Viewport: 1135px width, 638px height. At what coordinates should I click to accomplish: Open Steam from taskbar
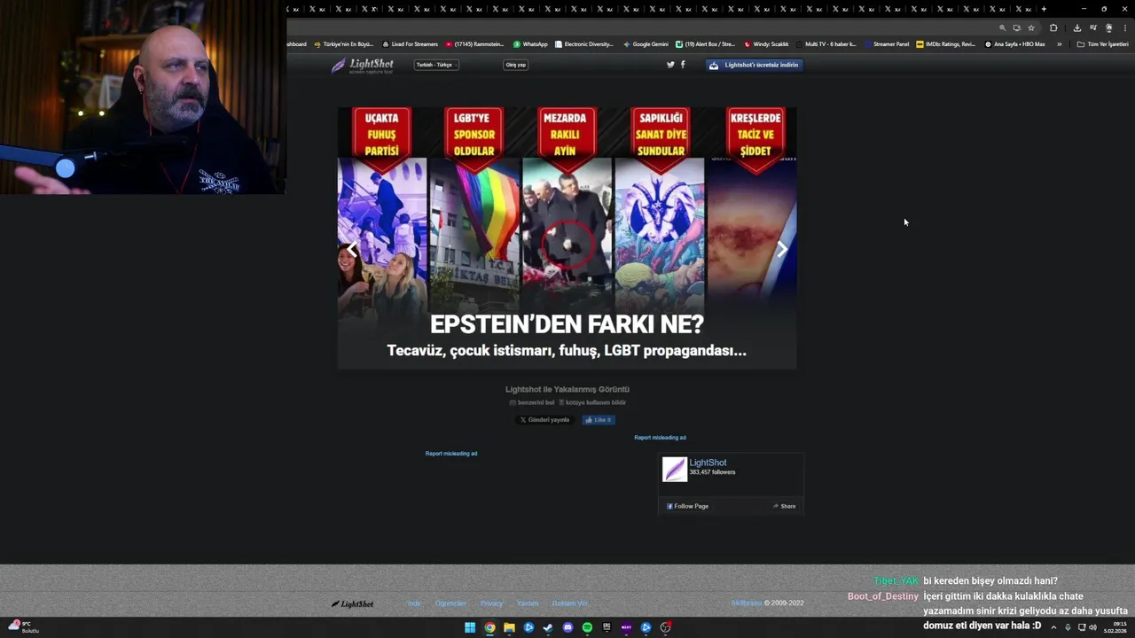548,627
